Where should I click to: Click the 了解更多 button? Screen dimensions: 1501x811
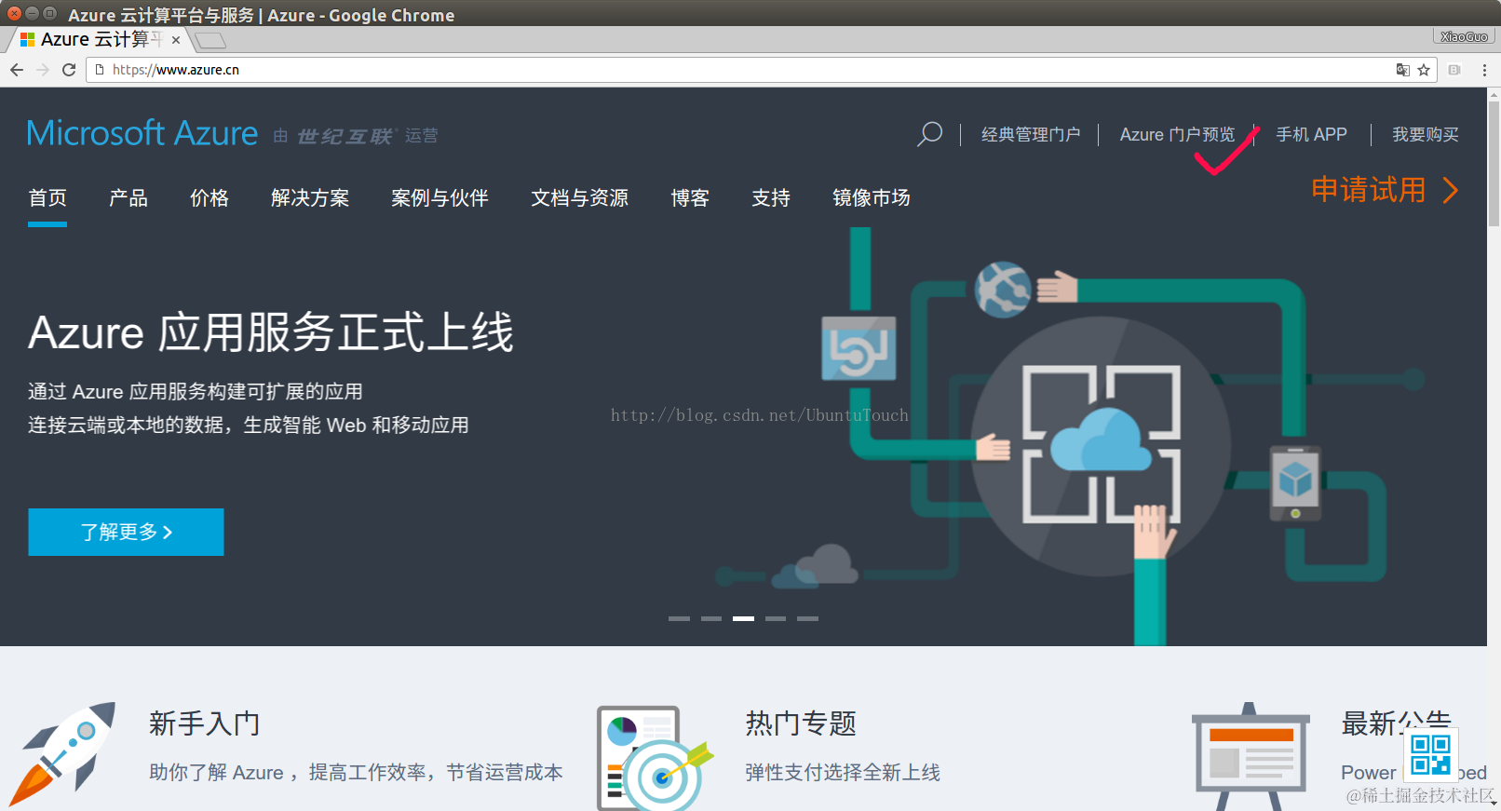click(126, 532)
